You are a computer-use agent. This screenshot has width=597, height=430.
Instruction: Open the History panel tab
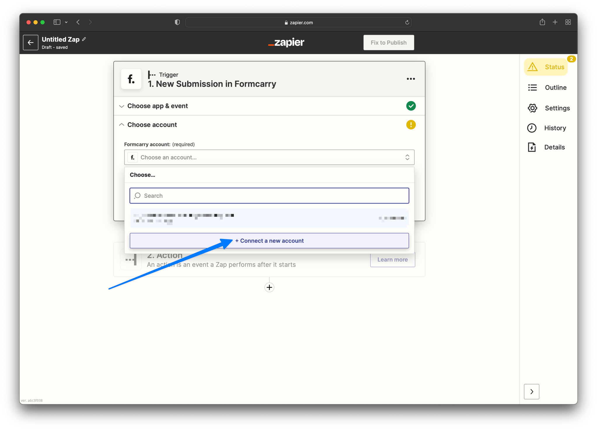pos(547,128)
